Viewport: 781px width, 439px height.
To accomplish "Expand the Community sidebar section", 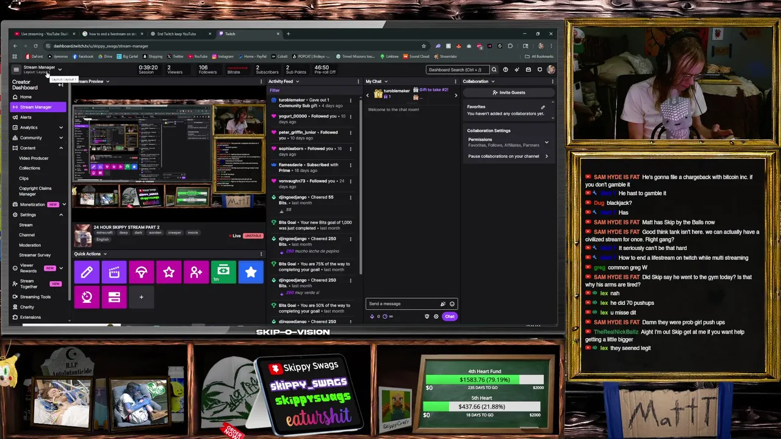I will (61, 138).
